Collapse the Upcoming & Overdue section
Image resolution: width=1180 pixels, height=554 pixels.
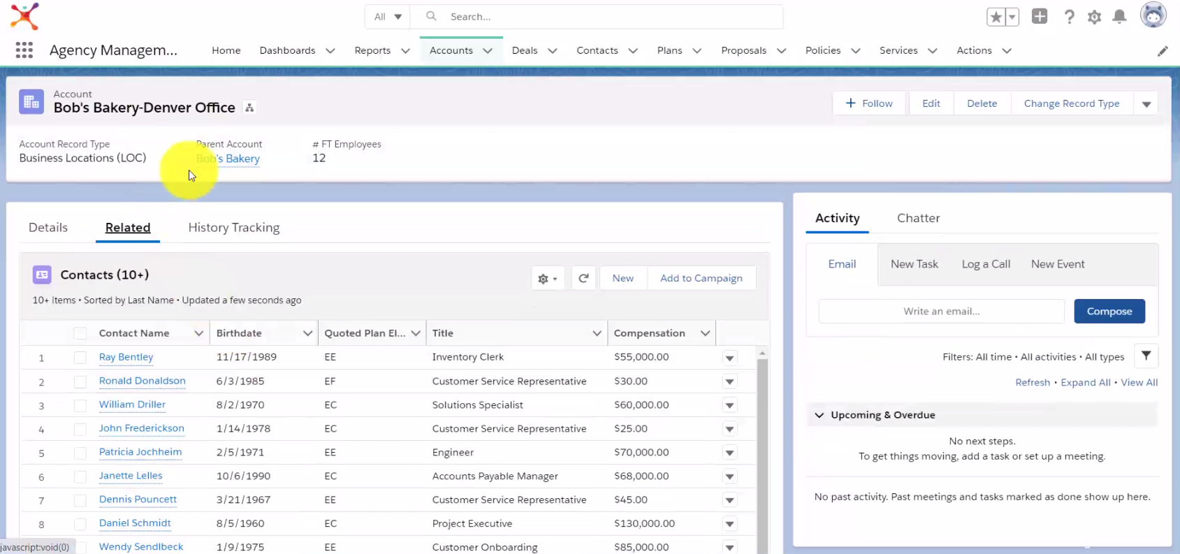(x=820, y=415)
